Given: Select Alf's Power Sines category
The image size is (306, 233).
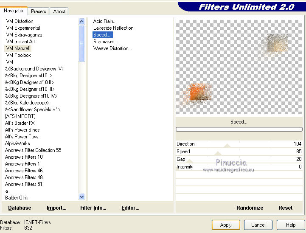Looking at the screenshot, I should (x=22, y=130).
